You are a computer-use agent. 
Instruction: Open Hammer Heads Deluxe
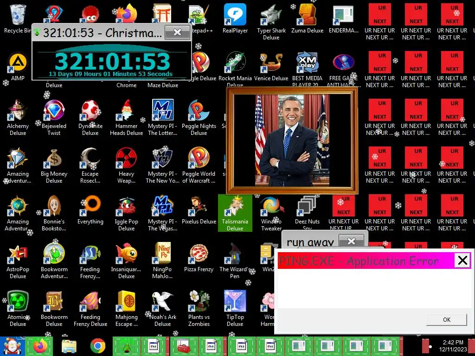click(x=126, y=117)
